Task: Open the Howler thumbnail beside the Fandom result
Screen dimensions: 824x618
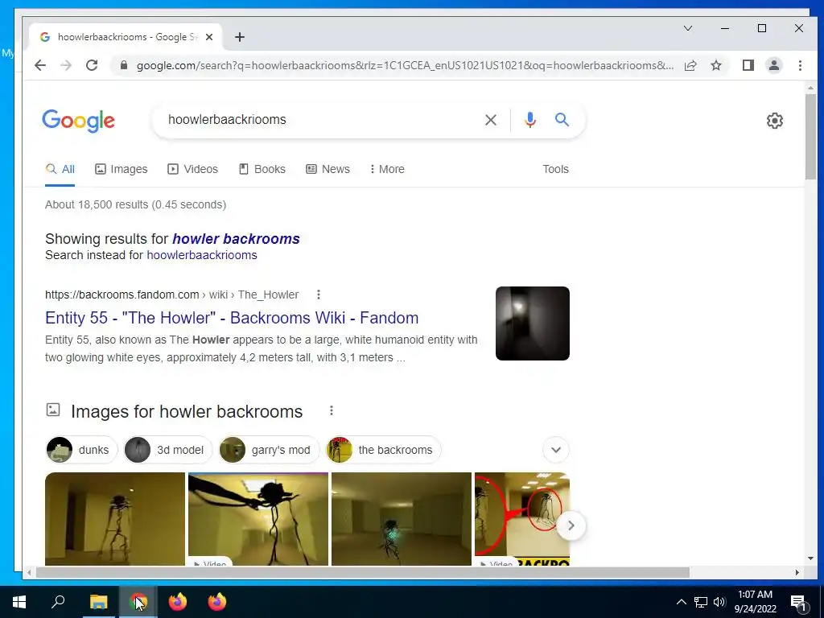Action: [x=533, y=323]
